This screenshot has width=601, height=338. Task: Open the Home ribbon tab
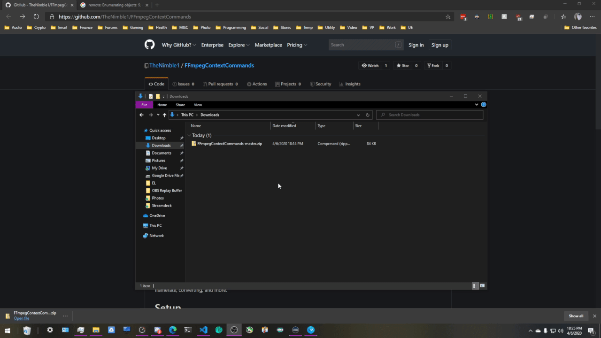click(x=162, y=105)
